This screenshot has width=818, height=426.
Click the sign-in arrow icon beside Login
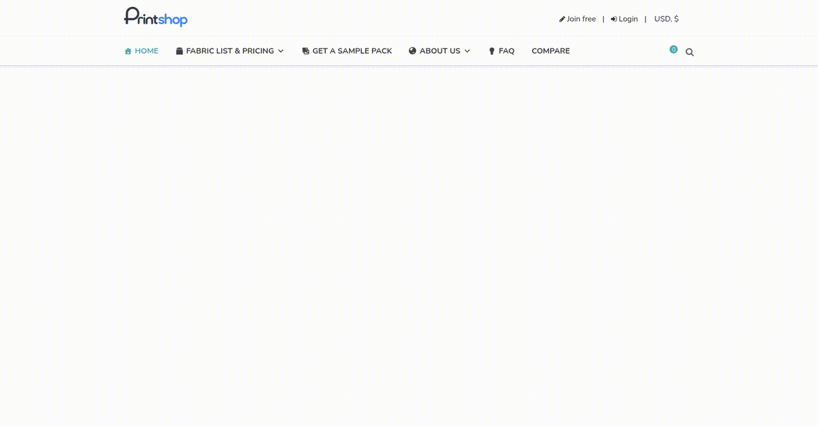tap(614, 19)
